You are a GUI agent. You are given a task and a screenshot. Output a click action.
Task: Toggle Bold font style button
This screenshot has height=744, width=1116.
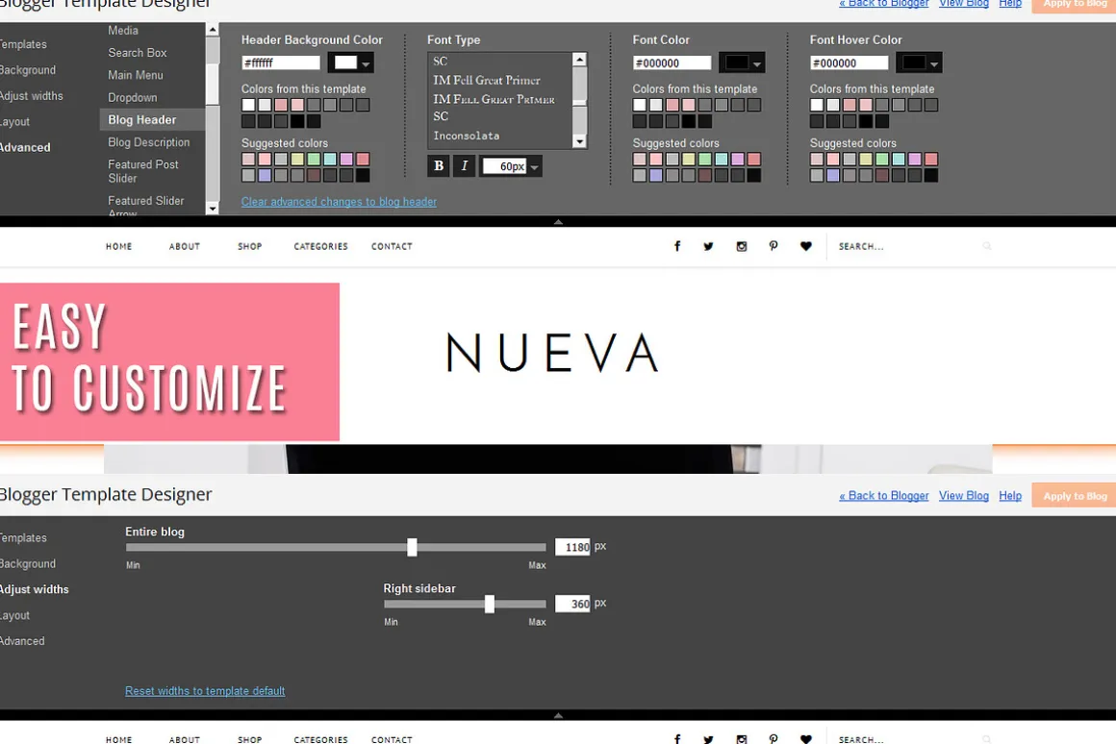(439, 165)
